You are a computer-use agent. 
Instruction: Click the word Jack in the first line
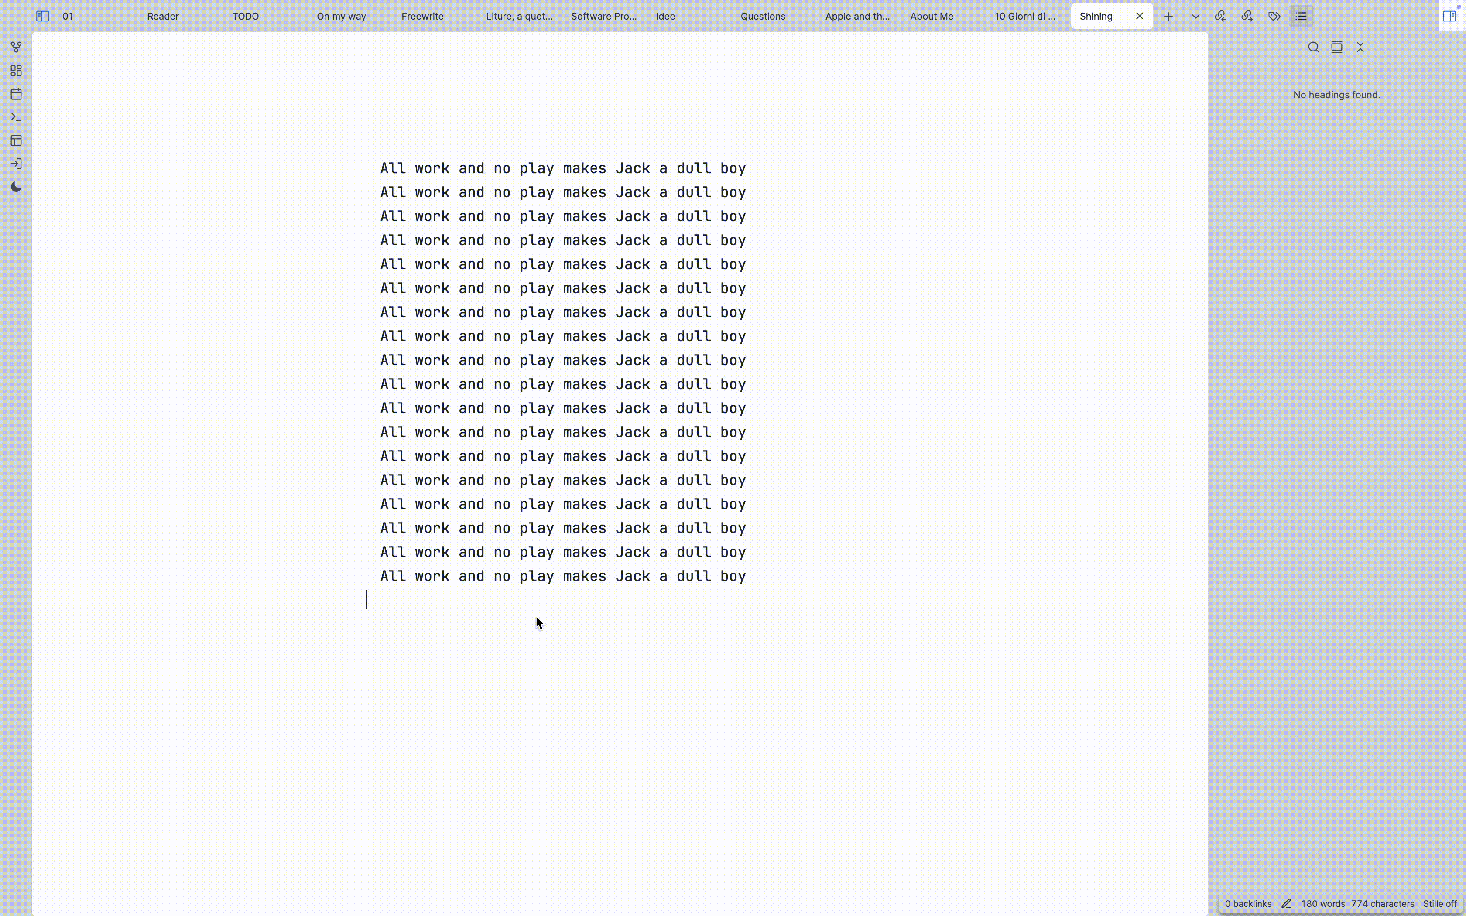(633, 168)
